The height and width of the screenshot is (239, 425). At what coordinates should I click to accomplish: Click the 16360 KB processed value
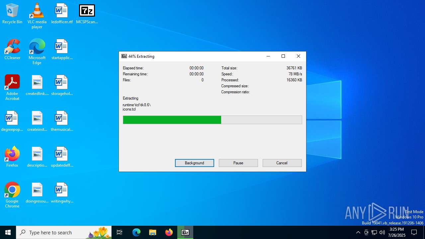294,80
